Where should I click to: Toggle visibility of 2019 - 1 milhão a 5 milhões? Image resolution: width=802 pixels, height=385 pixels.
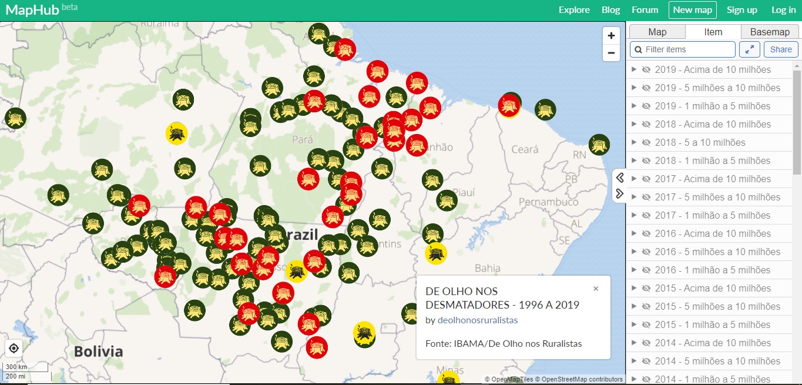[x=646, y=106]
